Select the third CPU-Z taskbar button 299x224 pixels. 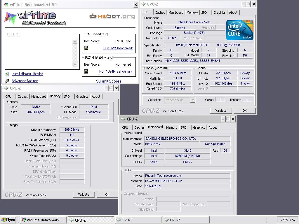(186, 220)
